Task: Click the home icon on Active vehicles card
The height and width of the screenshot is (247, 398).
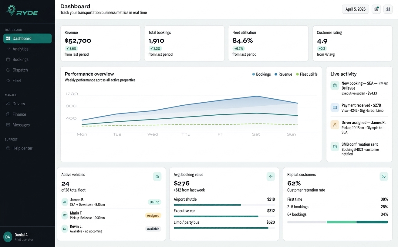Action: (157, 176)
